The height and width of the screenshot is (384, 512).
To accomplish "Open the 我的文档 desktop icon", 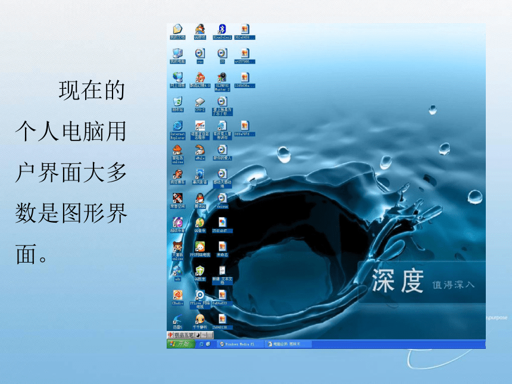I will point(177,32).
